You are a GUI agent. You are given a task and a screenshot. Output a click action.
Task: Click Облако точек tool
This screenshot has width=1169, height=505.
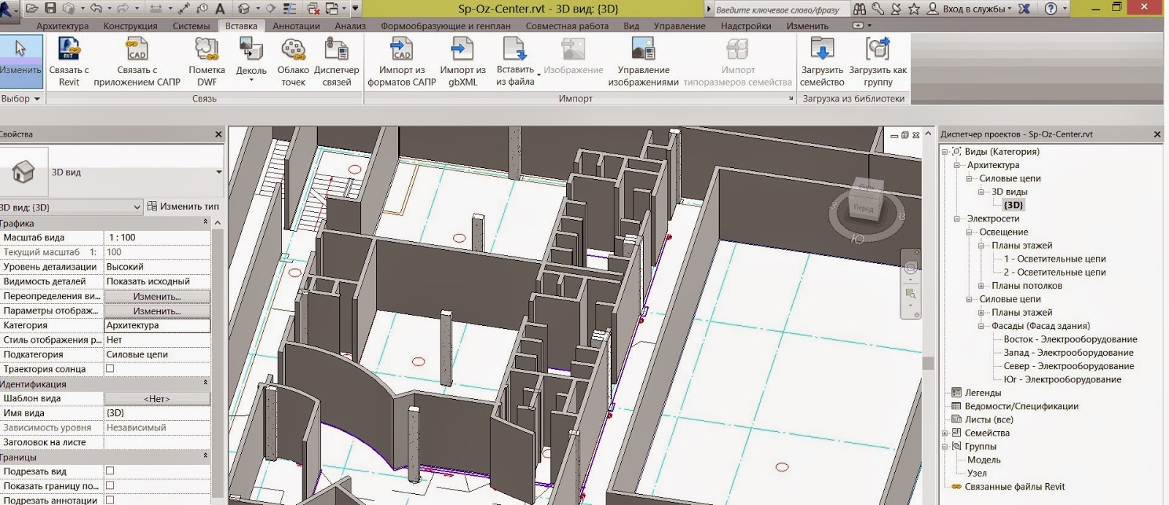point(293,62)
